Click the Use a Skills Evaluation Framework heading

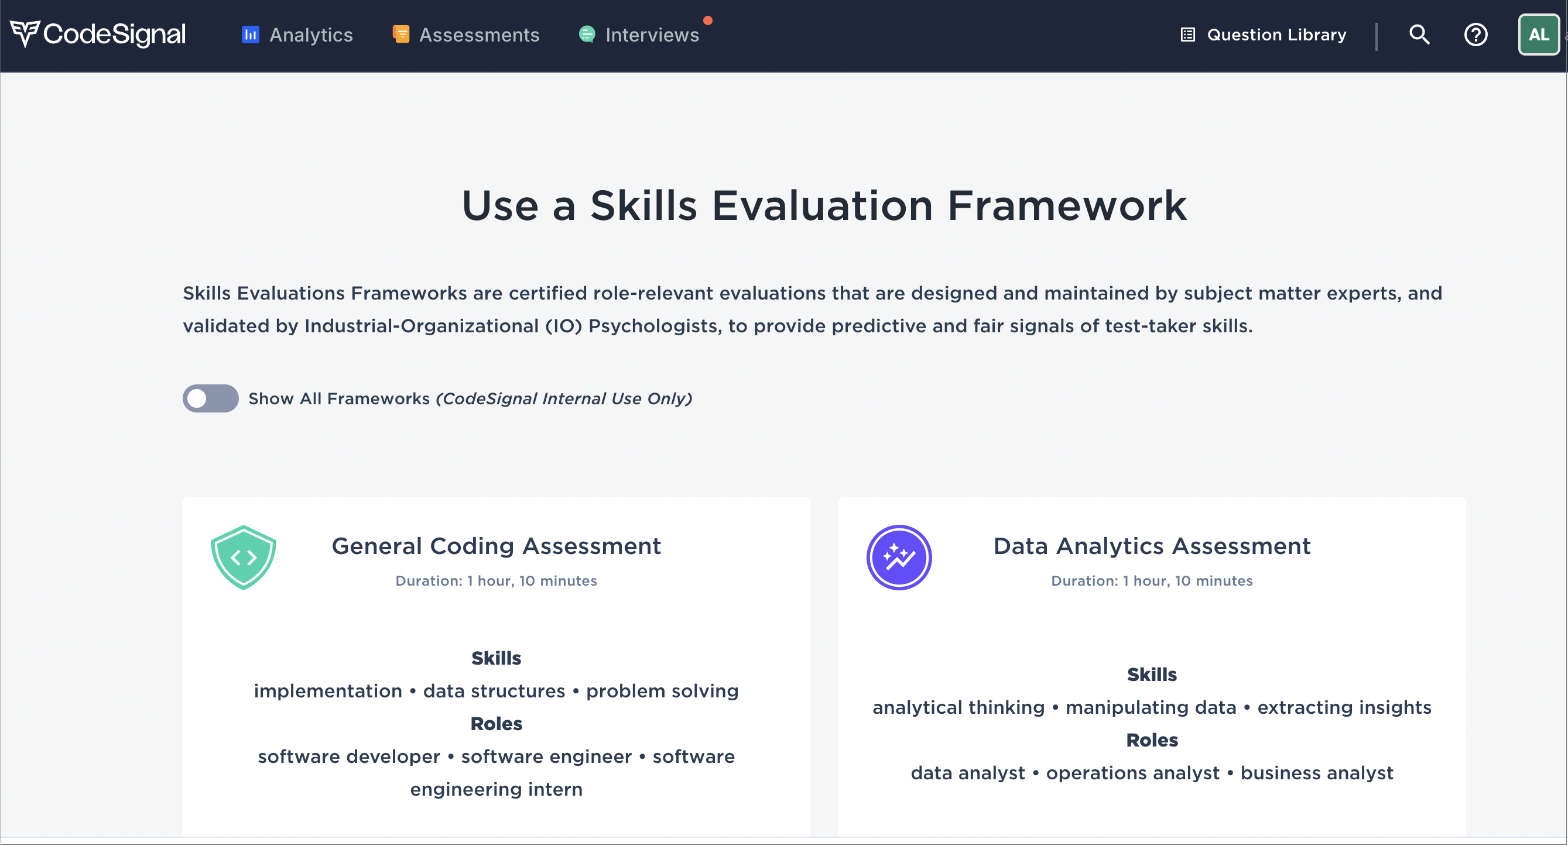pyautogui.click(x=824, y=206)
